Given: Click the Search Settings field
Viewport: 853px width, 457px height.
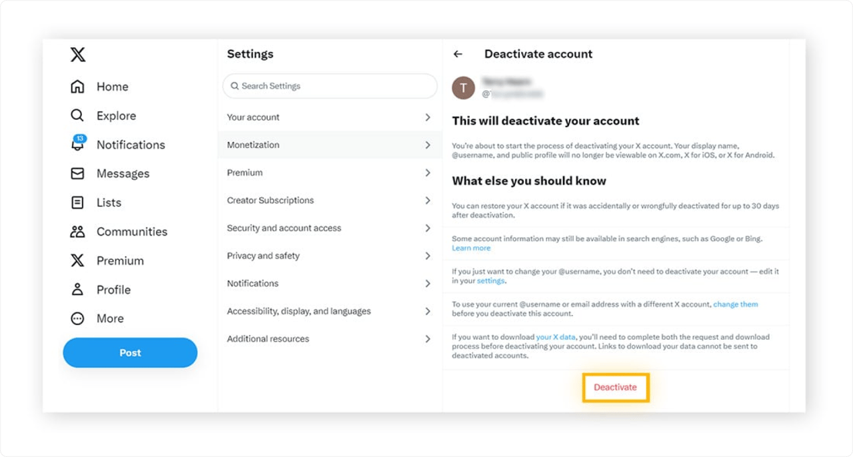Looking at the screenshot, I should click(330, 86).
